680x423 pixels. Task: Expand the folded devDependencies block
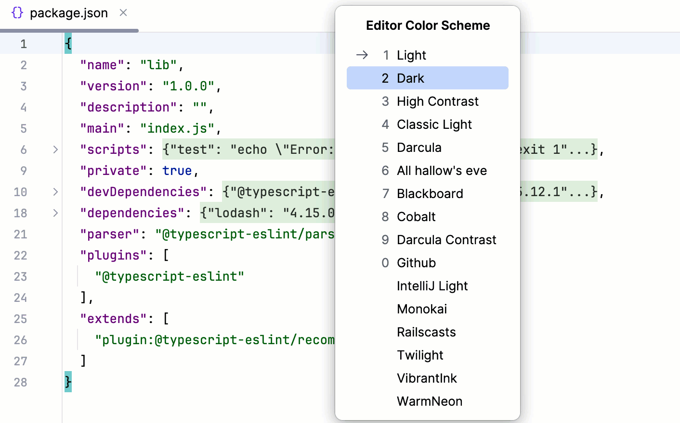point(55,192)
